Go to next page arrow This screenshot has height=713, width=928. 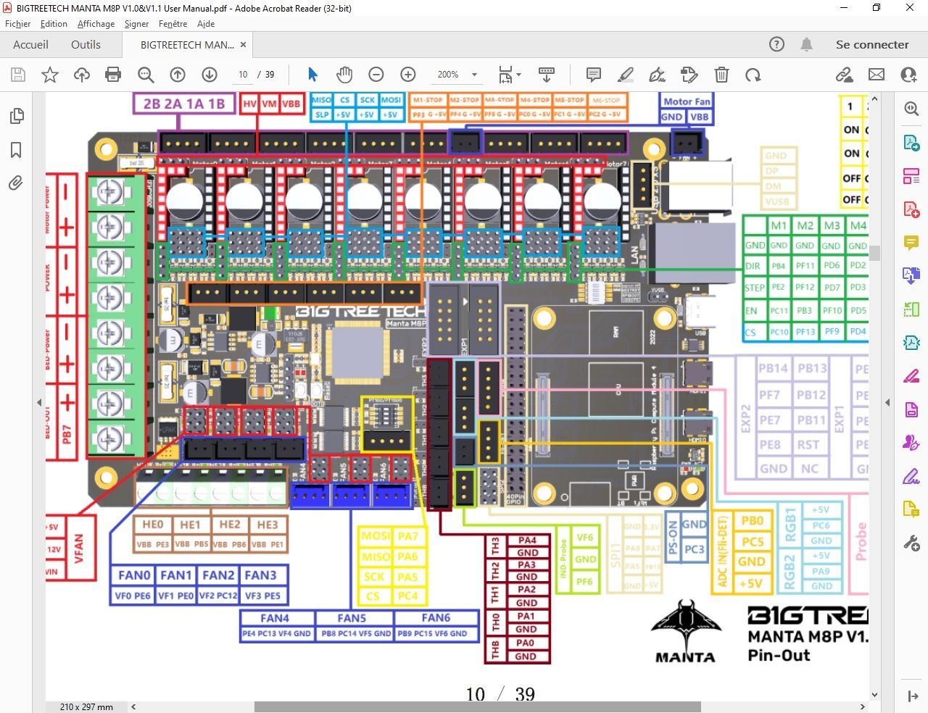[x=210, y=75]
